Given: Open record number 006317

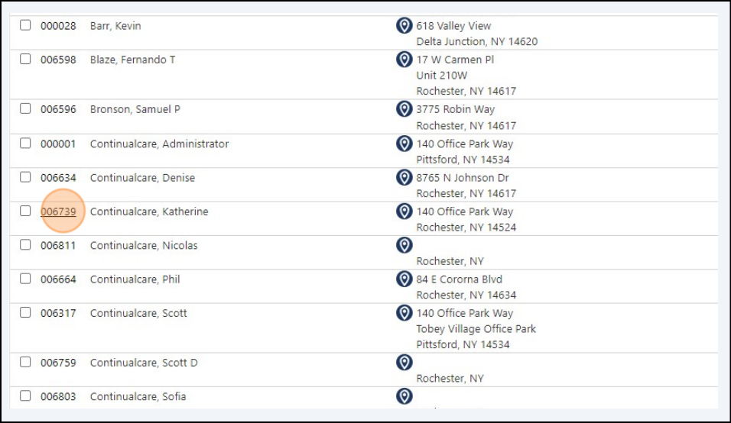Looking at the screenshot, I should point(58,313).
